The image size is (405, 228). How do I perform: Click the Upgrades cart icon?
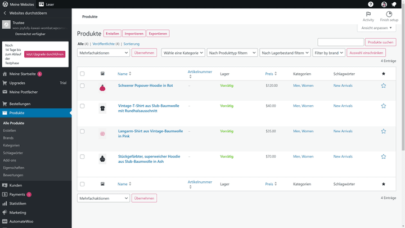coord(4,83)
